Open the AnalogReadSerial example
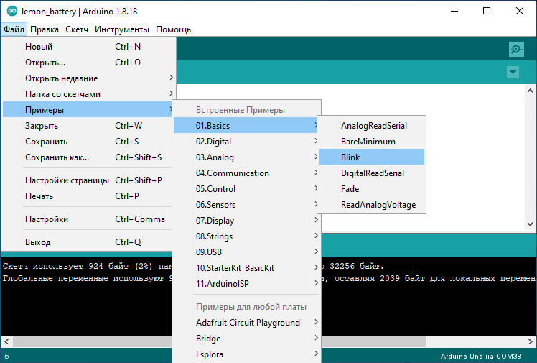 372,126
